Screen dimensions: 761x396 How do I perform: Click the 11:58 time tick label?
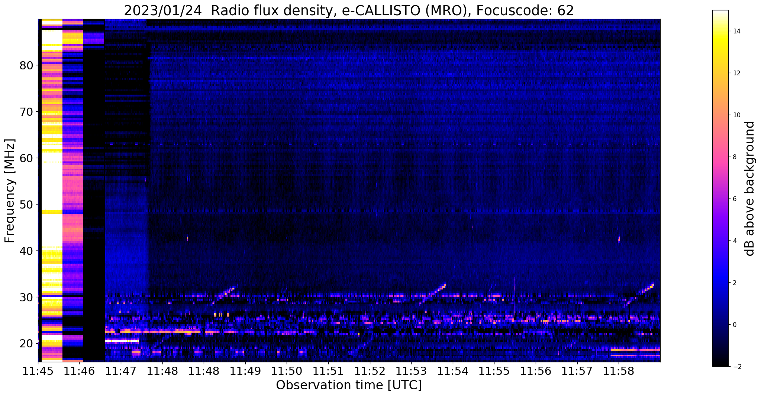(x=619, y=371)
